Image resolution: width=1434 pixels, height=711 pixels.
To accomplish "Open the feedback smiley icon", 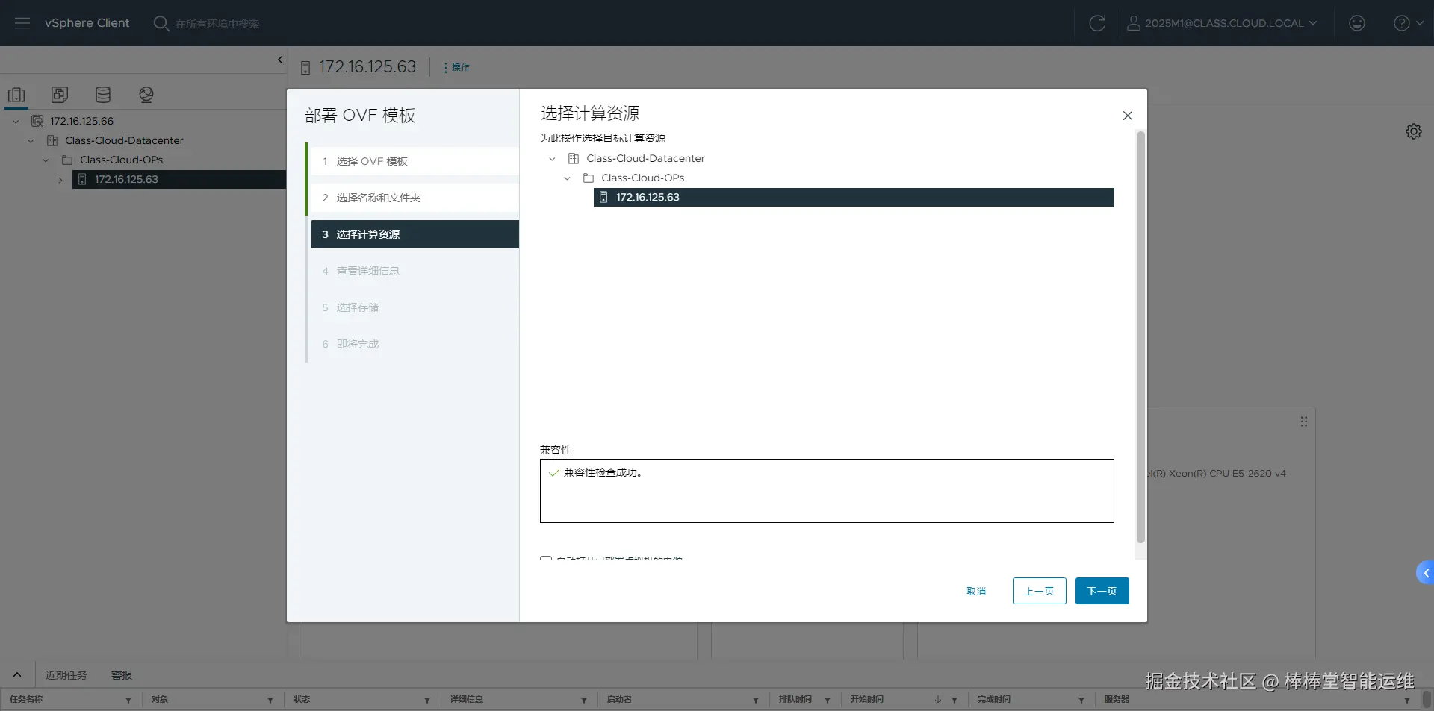I will tap(1357, 23).
